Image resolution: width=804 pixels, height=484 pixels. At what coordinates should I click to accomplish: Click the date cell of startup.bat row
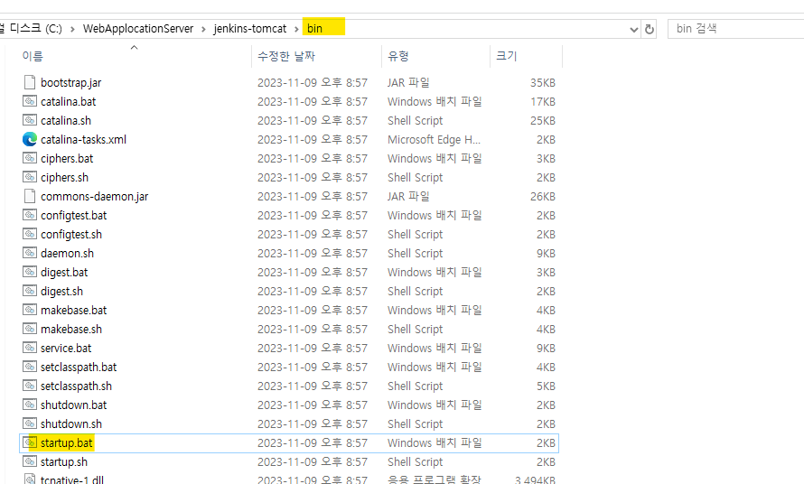313,443
